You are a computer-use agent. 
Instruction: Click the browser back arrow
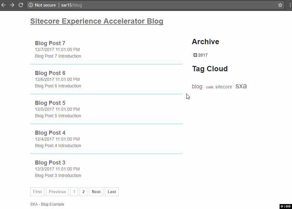3,5
